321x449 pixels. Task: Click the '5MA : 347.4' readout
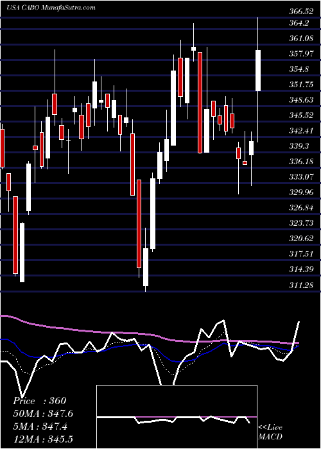pos(40,427)
